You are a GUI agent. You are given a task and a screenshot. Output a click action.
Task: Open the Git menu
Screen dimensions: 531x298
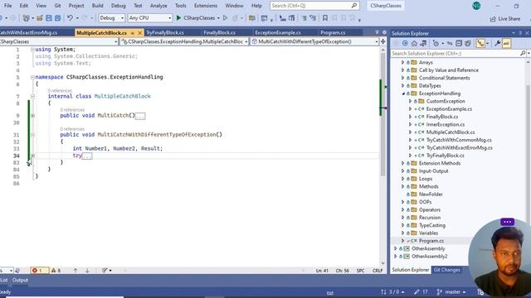(x=57, y=6)
